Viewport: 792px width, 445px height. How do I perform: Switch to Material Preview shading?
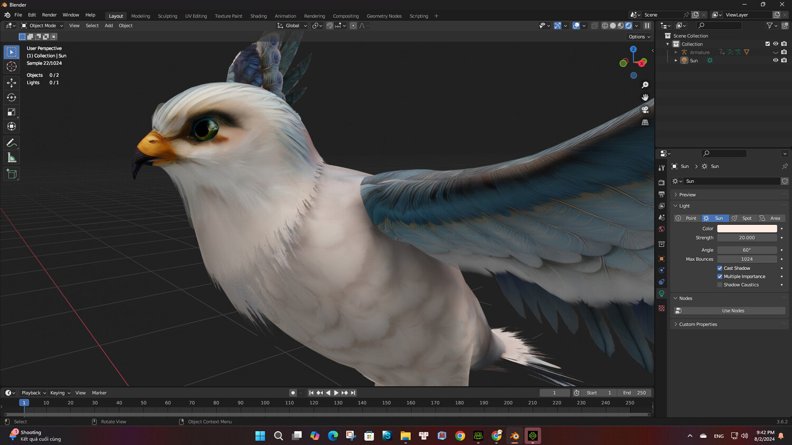621,25
